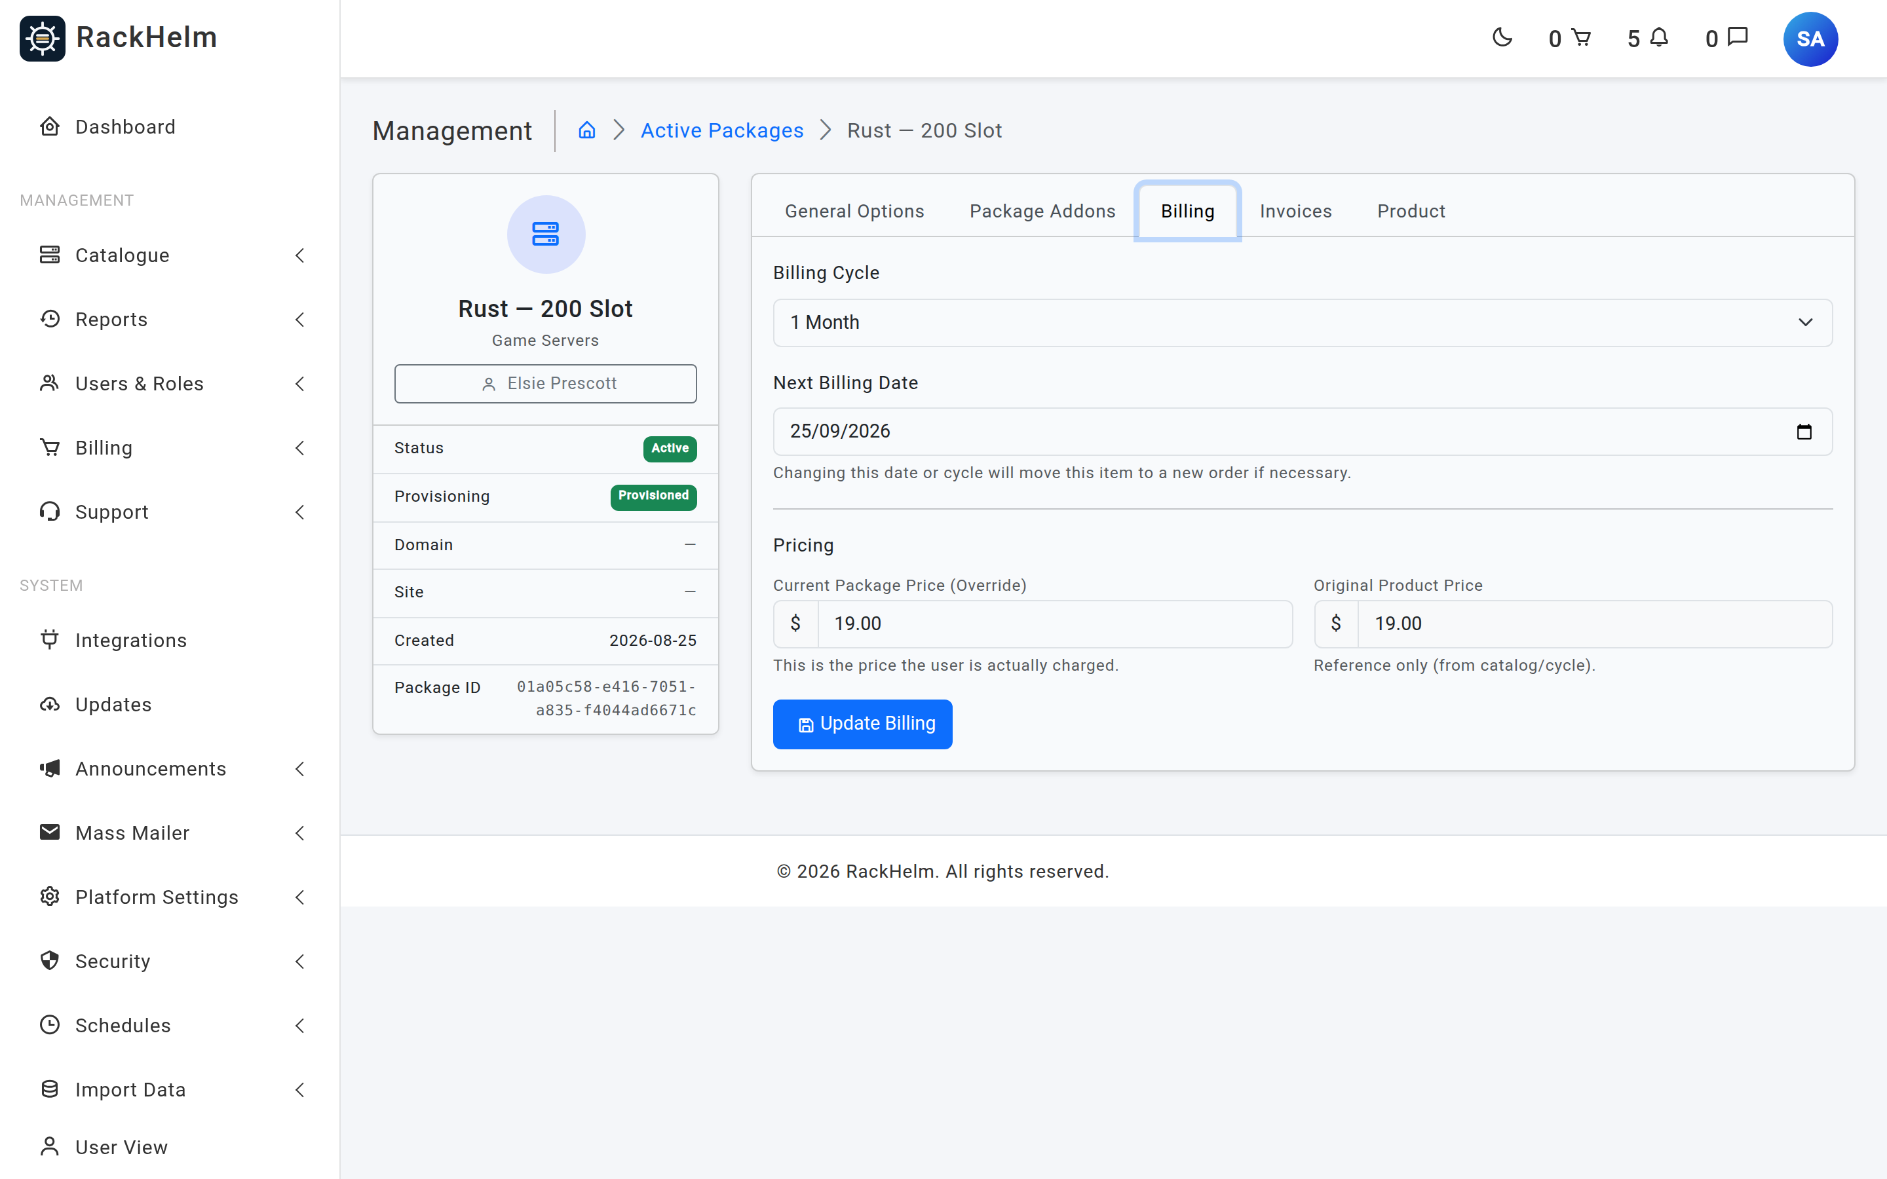Expand the Platform Settings chevron
The height and width of the screenshot is (1179, 1887).
300,897
